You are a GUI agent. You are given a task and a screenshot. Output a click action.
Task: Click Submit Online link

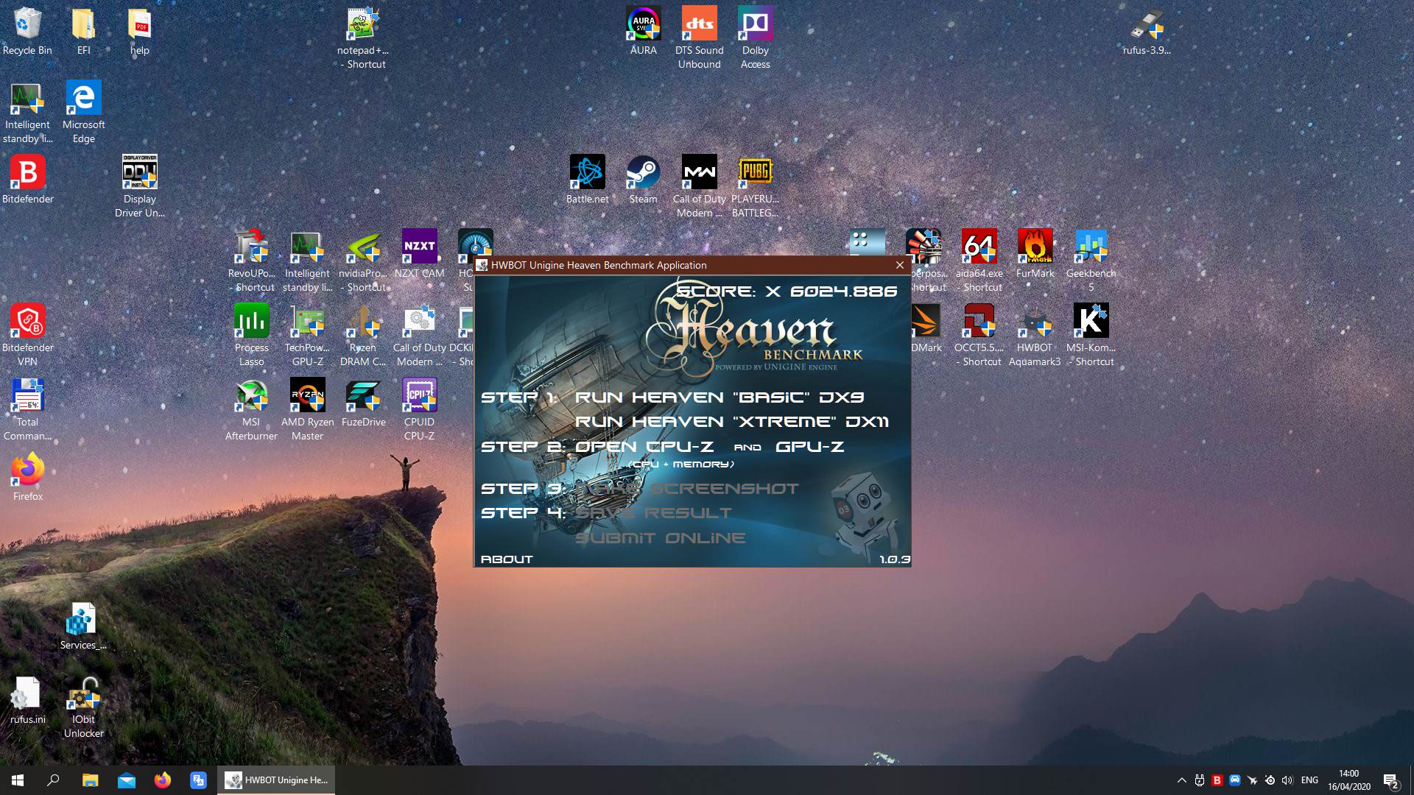(660, 538)
